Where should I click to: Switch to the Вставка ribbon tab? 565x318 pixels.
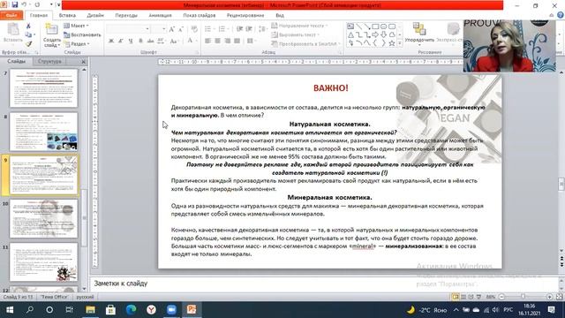click(67, 15)
